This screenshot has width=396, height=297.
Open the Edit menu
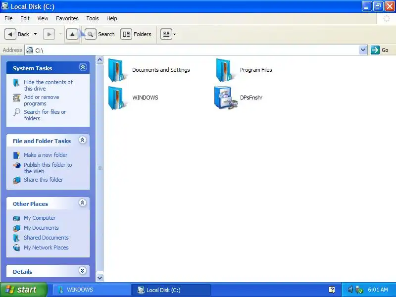coord(25,18)
